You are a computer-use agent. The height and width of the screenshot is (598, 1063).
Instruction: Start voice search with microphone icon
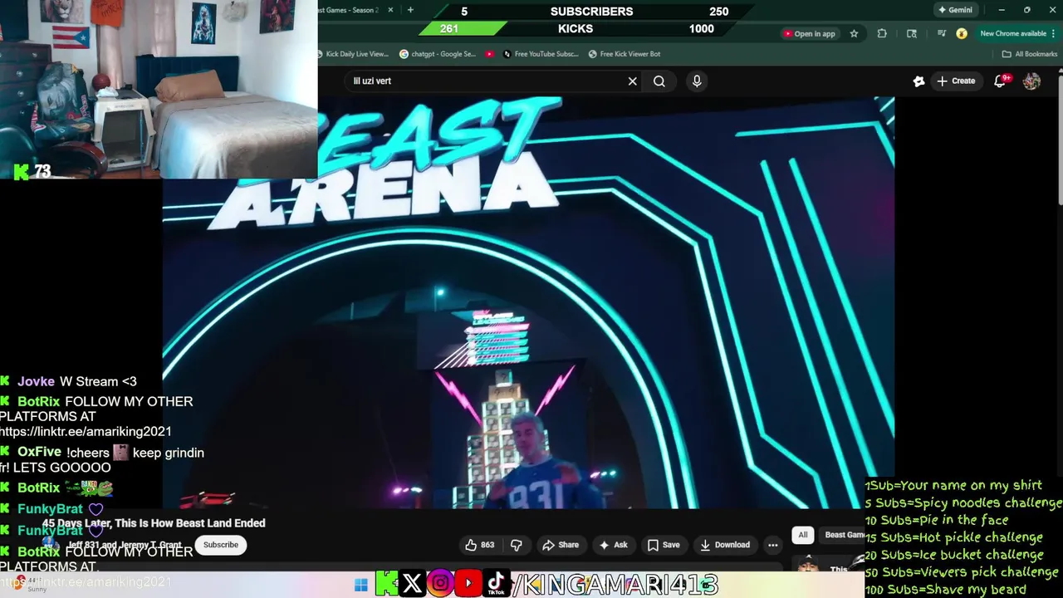click(x=697, y=81)
